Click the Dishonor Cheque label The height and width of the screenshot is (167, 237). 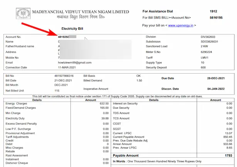point(17,163)
